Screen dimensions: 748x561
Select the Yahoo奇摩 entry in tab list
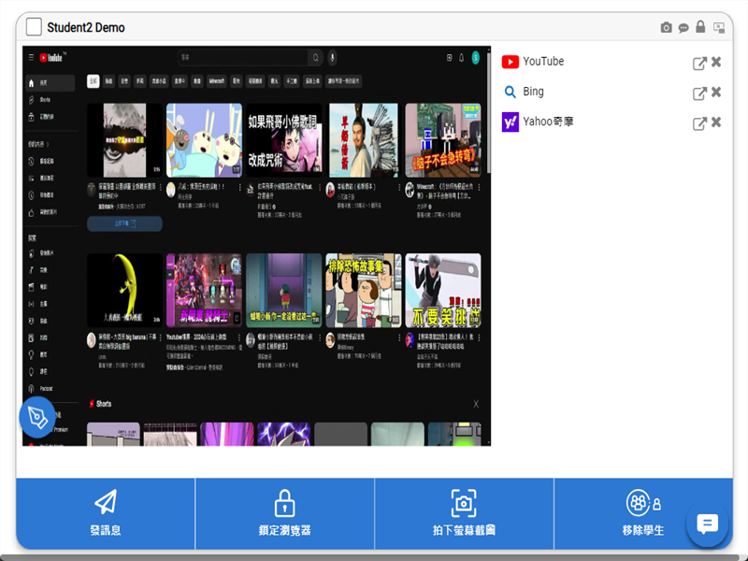click(x=550, y=122)
